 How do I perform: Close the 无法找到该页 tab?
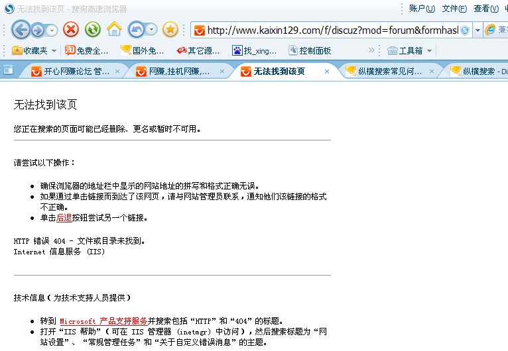point(327,72)
